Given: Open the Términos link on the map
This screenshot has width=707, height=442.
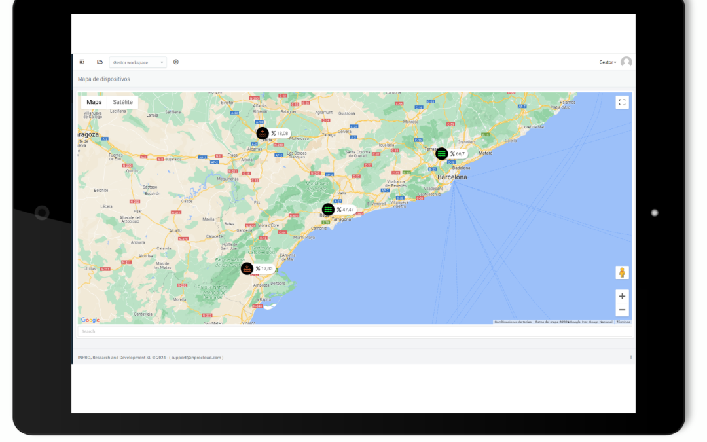Looking at the screenshot, I should tap(623, 322).
